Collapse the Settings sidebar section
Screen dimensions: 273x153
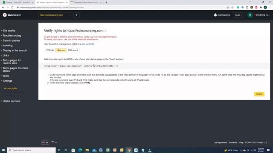(x=7, y=81)
